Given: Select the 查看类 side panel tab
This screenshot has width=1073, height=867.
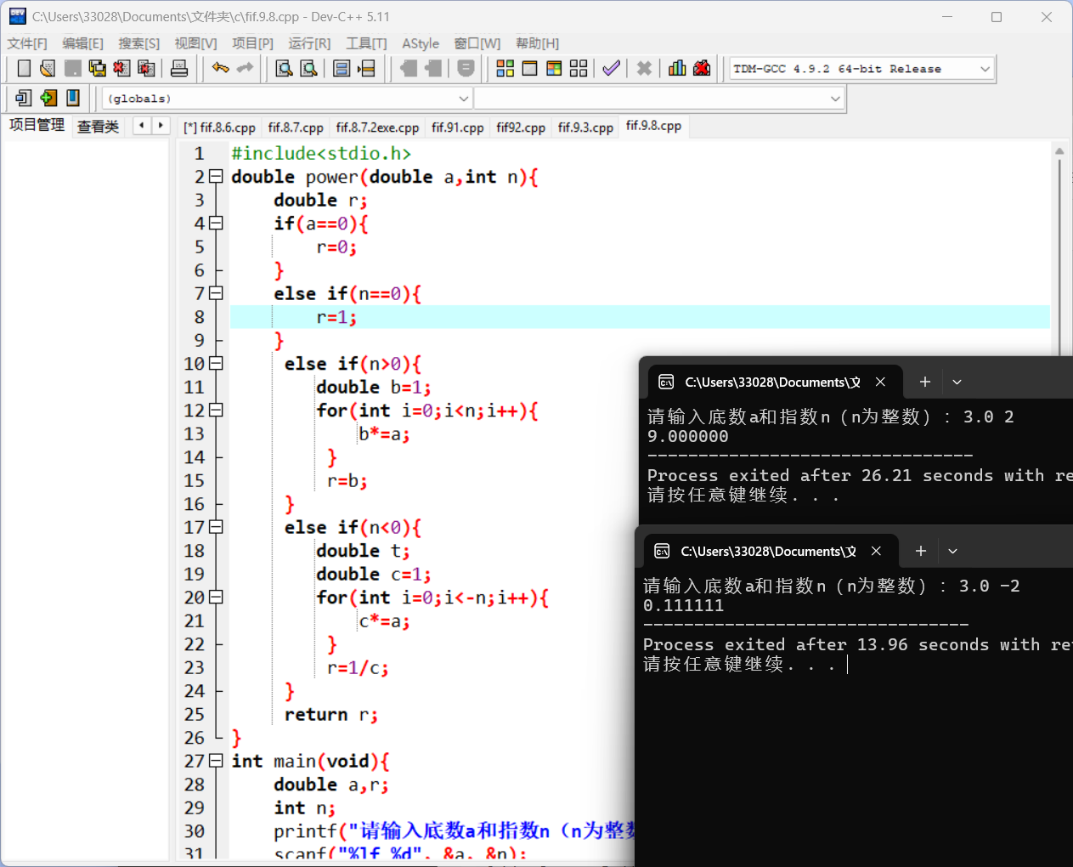Looking at the screenshot, I should [x=98, y=126].
